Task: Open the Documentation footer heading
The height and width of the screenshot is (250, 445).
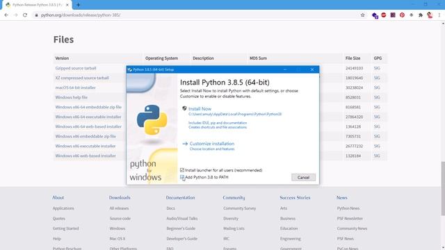Action: (x=180, y=197)
